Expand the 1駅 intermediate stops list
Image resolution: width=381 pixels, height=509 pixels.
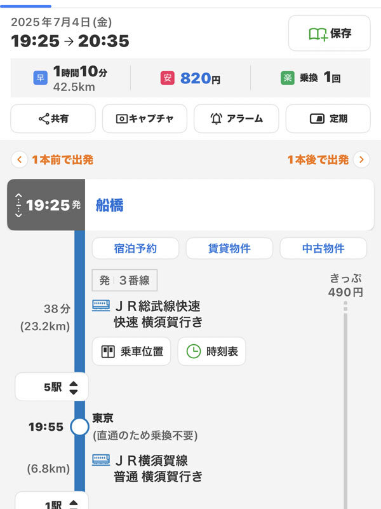tap(51, 503)
